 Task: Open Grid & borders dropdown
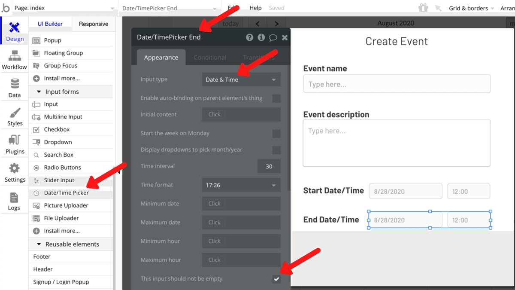[471, 8]
